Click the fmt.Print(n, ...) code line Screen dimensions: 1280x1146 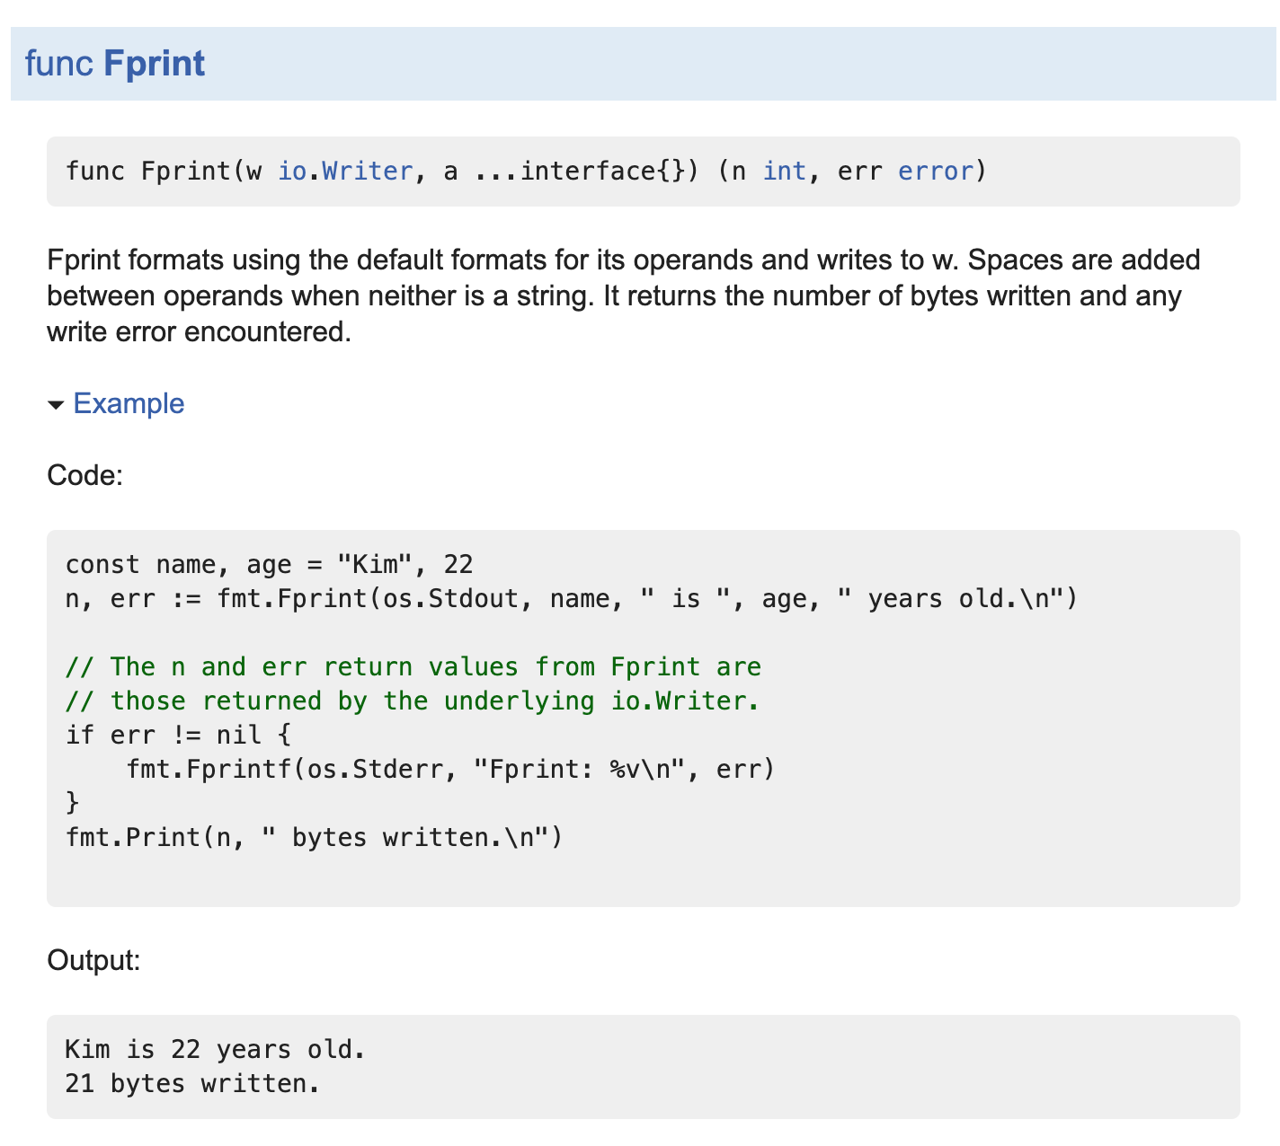coord(313,837)
